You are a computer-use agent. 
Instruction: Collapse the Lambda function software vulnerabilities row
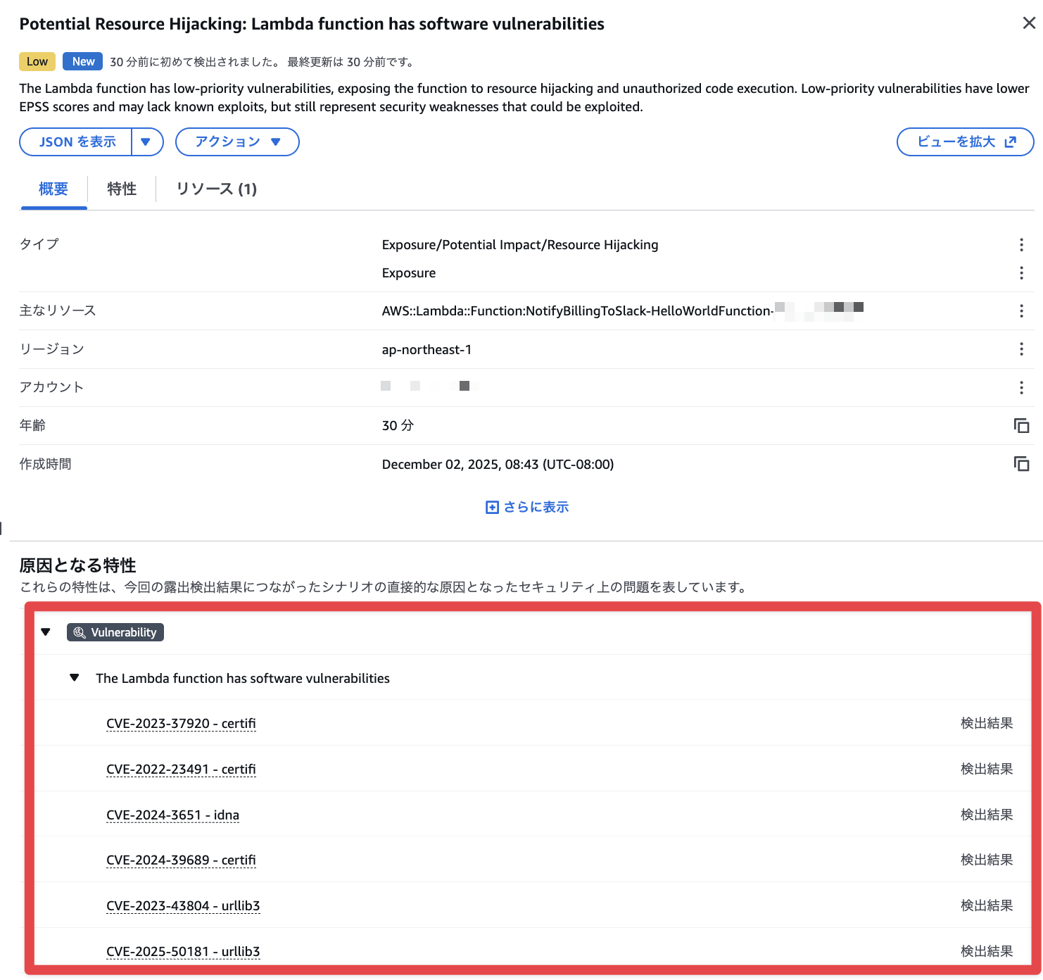75,678
